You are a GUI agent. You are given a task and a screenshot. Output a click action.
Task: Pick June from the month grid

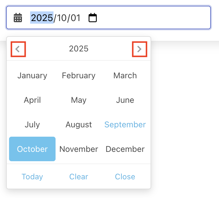click(x=125, y=100)
